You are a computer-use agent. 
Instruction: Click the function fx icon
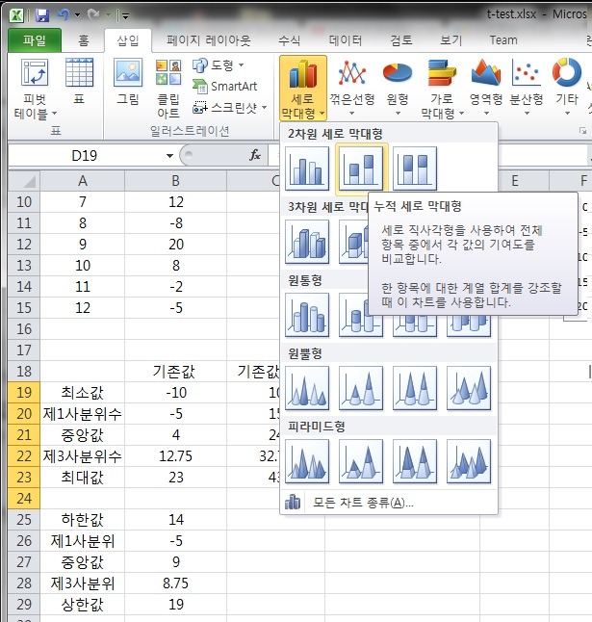pos(255,155)
